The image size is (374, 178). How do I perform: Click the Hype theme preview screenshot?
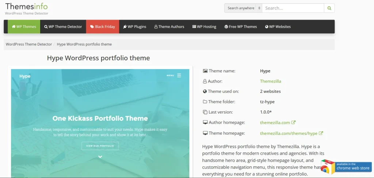[x=100, y=123]
